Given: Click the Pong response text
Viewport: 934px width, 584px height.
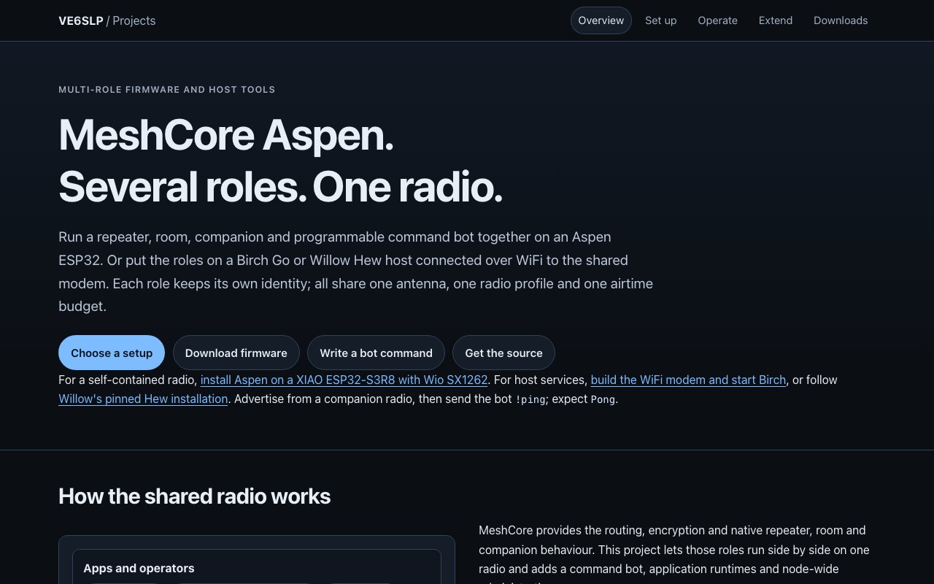Looking at the screenshot, I should [x=603, y=399].
